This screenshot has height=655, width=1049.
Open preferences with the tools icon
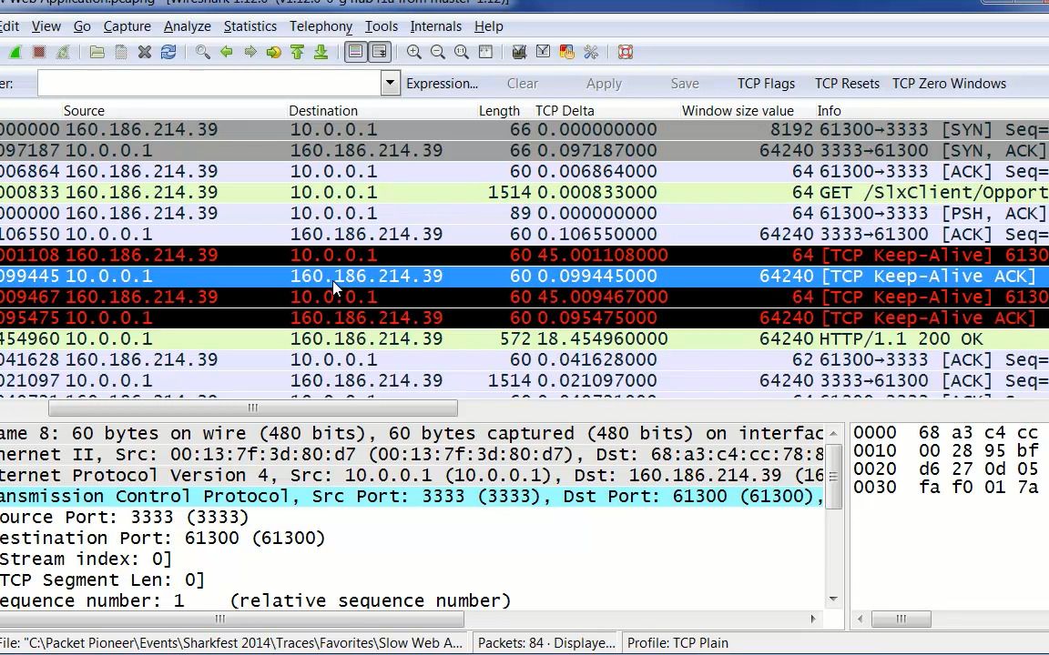[591, 52]
